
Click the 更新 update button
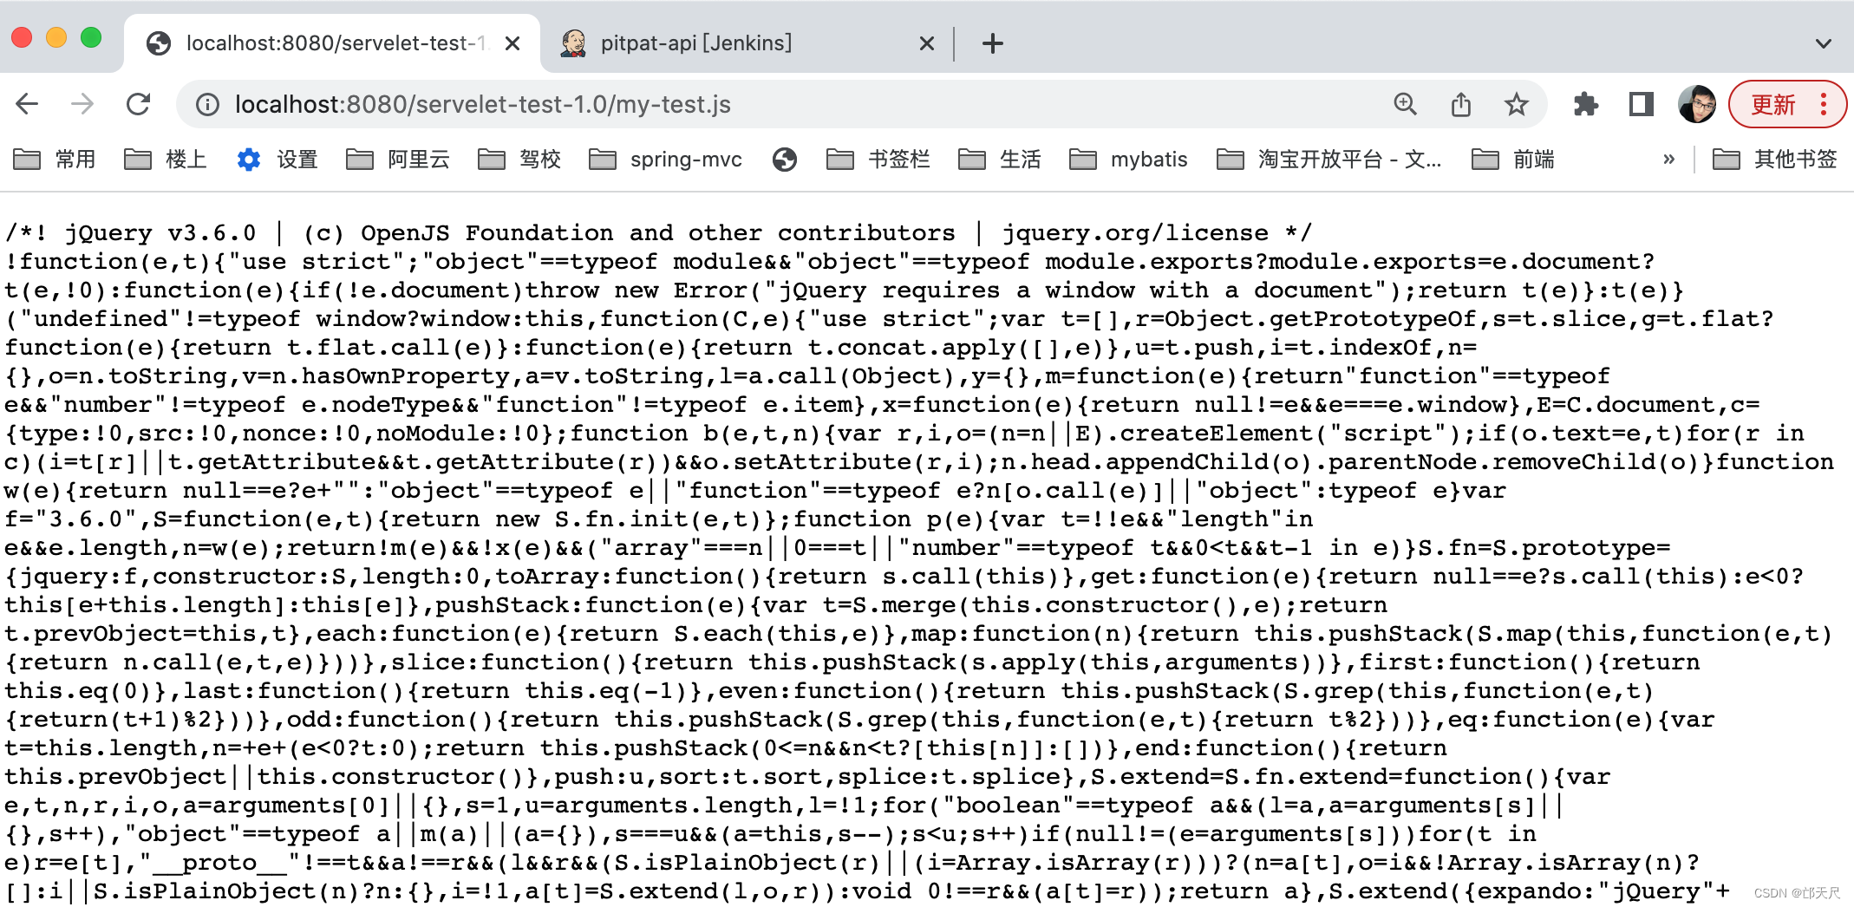[x=1773, y=105]
